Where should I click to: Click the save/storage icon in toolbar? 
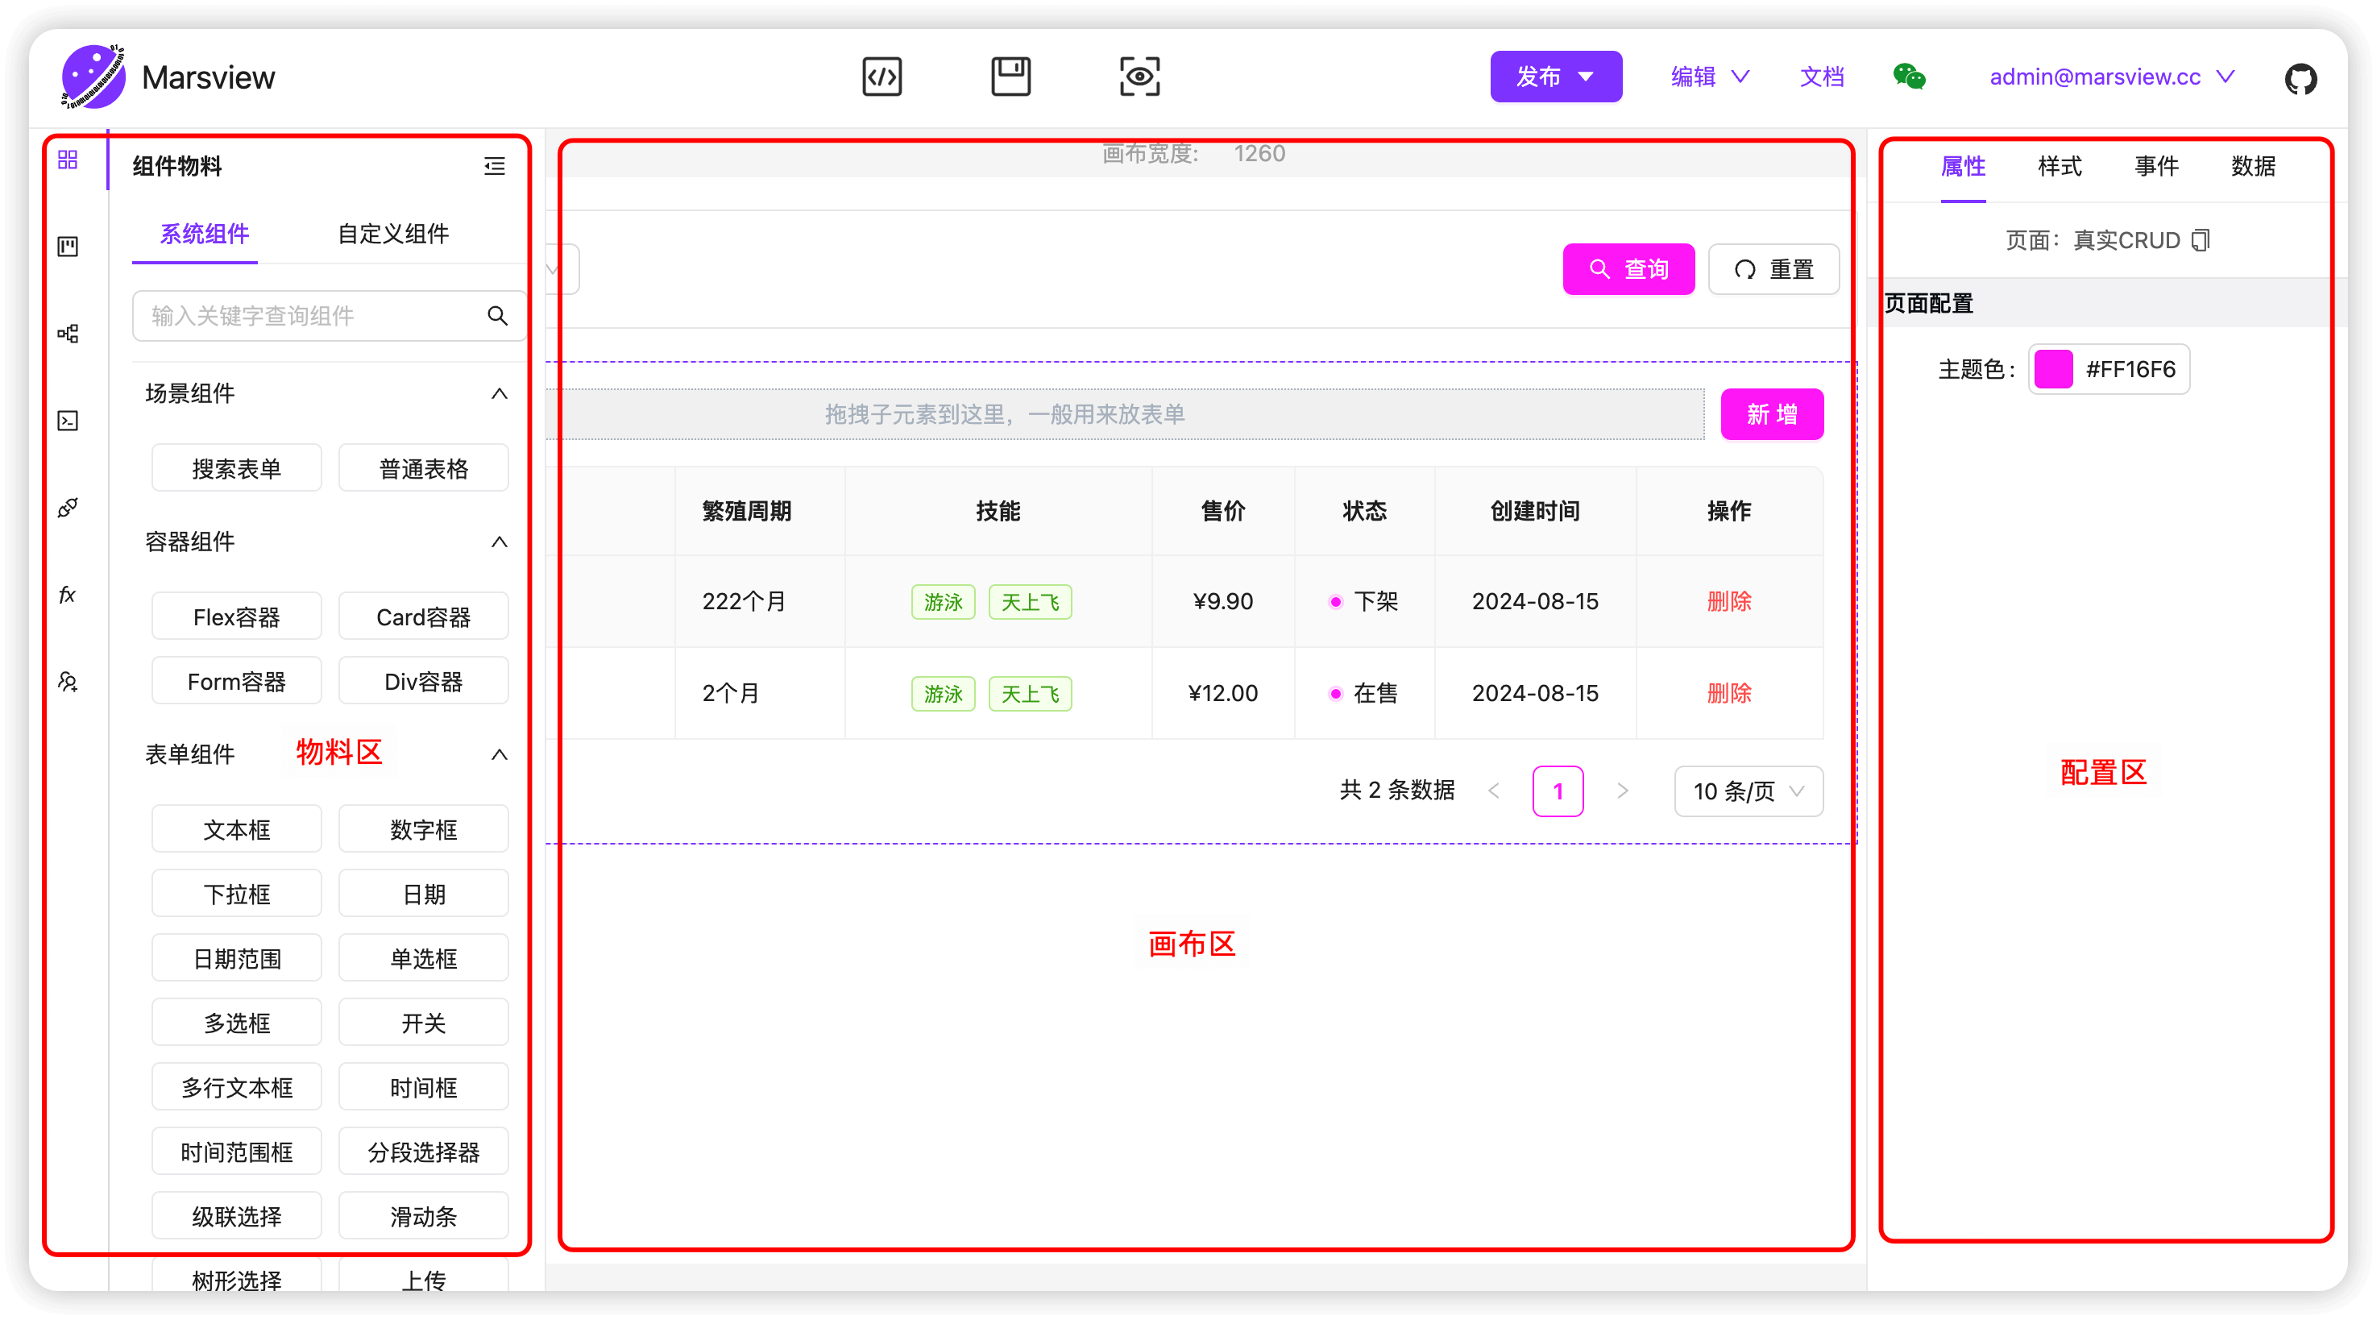(x=1010, y=77)
